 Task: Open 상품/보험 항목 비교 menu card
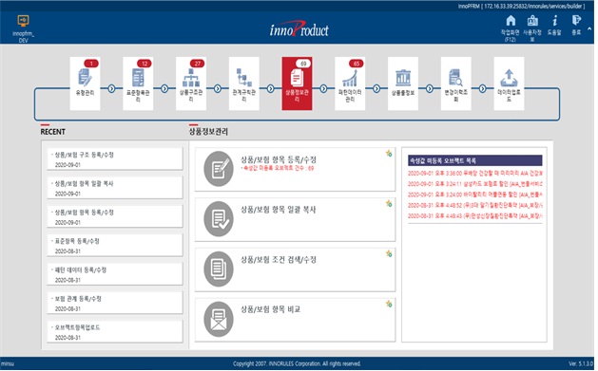(x=295, y=320)
